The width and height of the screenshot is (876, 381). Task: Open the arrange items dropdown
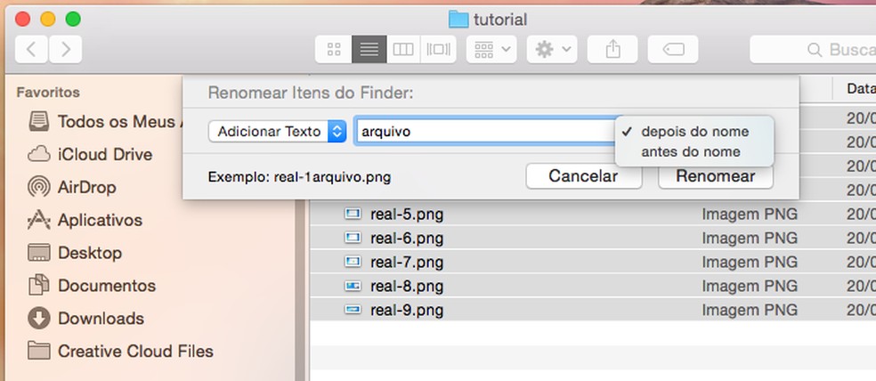[x=491, y=50]
